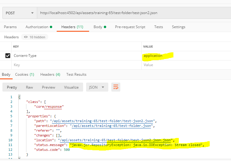Toggle the Content-Type header checkbox

(8, 56)
